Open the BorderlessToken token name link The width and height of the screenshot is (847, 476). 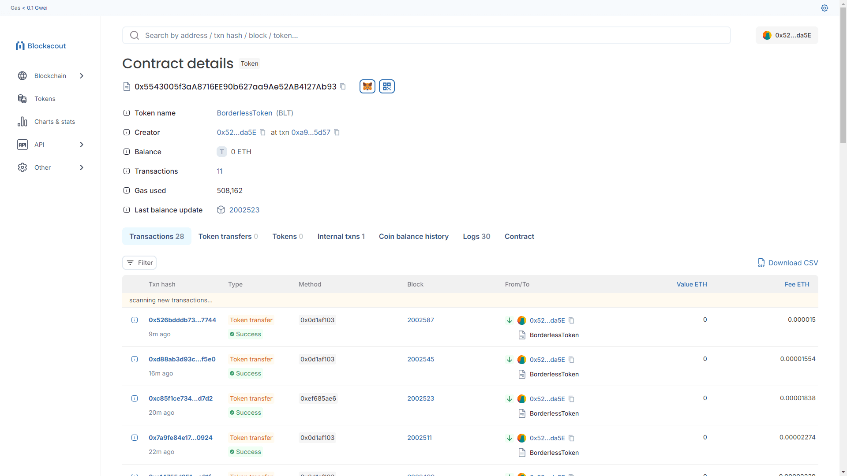click(244, 113)
